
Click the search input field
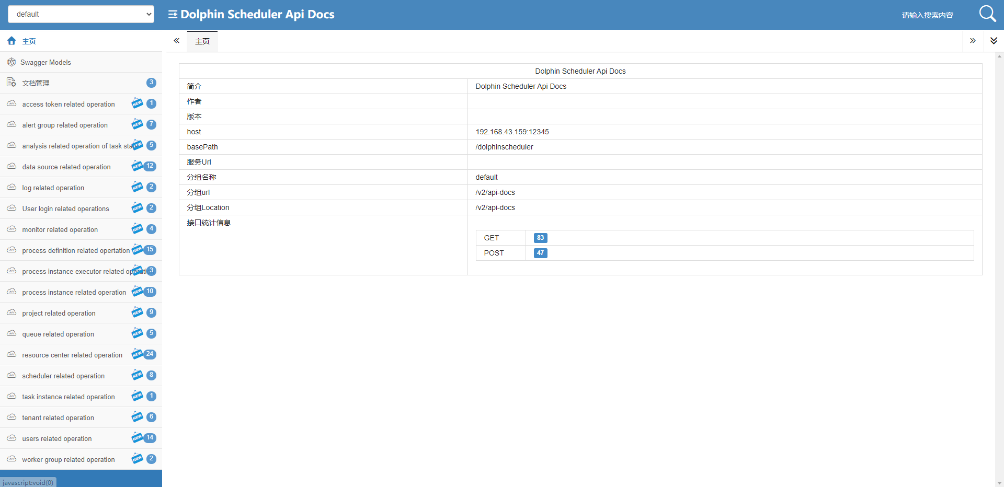[928, 15]
